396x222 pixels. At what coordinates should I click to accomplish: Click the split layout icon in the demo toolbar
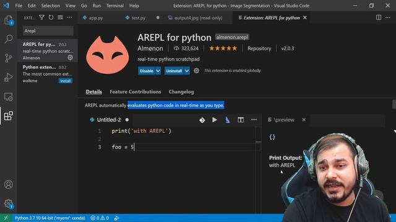click(241, 120)
